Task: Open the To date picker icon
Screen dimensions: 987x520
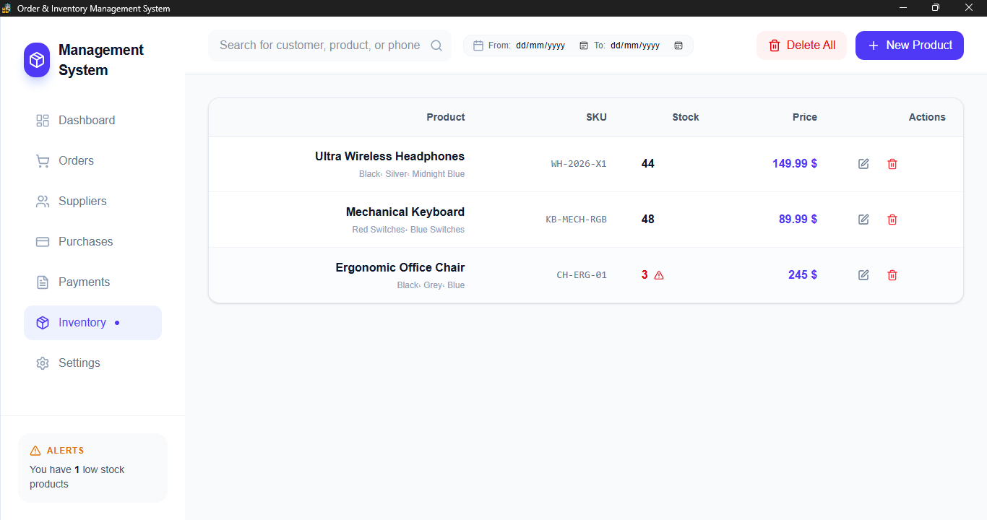Action: coord(678,45)
